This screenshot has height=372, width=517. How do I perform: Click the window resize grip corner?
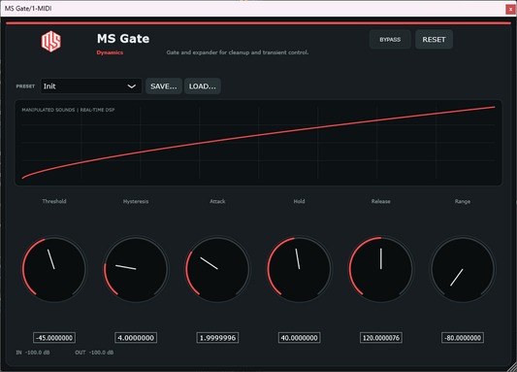pos(512,367)
